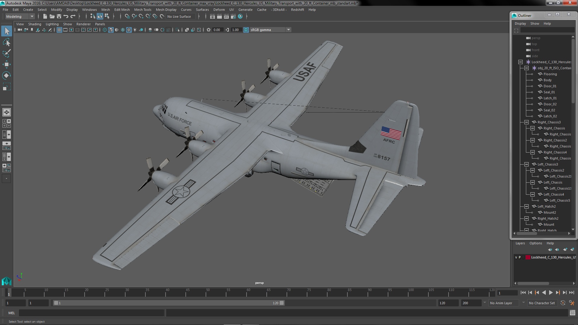Viewport: 578px width, 325px height.
Task: Switch to single perspective view layout
Action: pyautogui.click(x=7, y=112)
